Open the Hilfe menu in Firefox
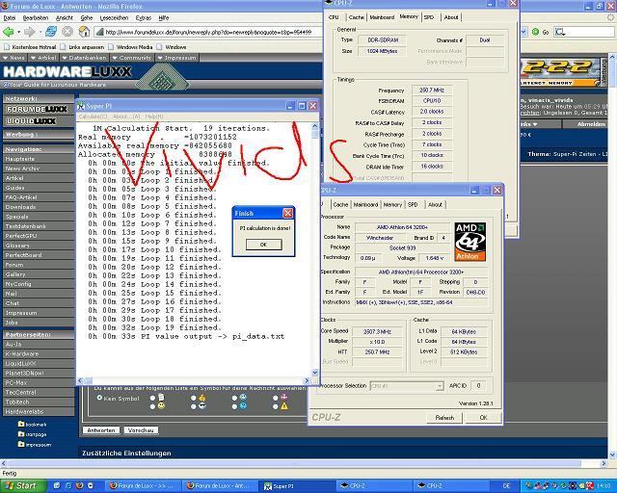Image resolution: width=617 pixels, height=493 pixels. click(164, 17)
